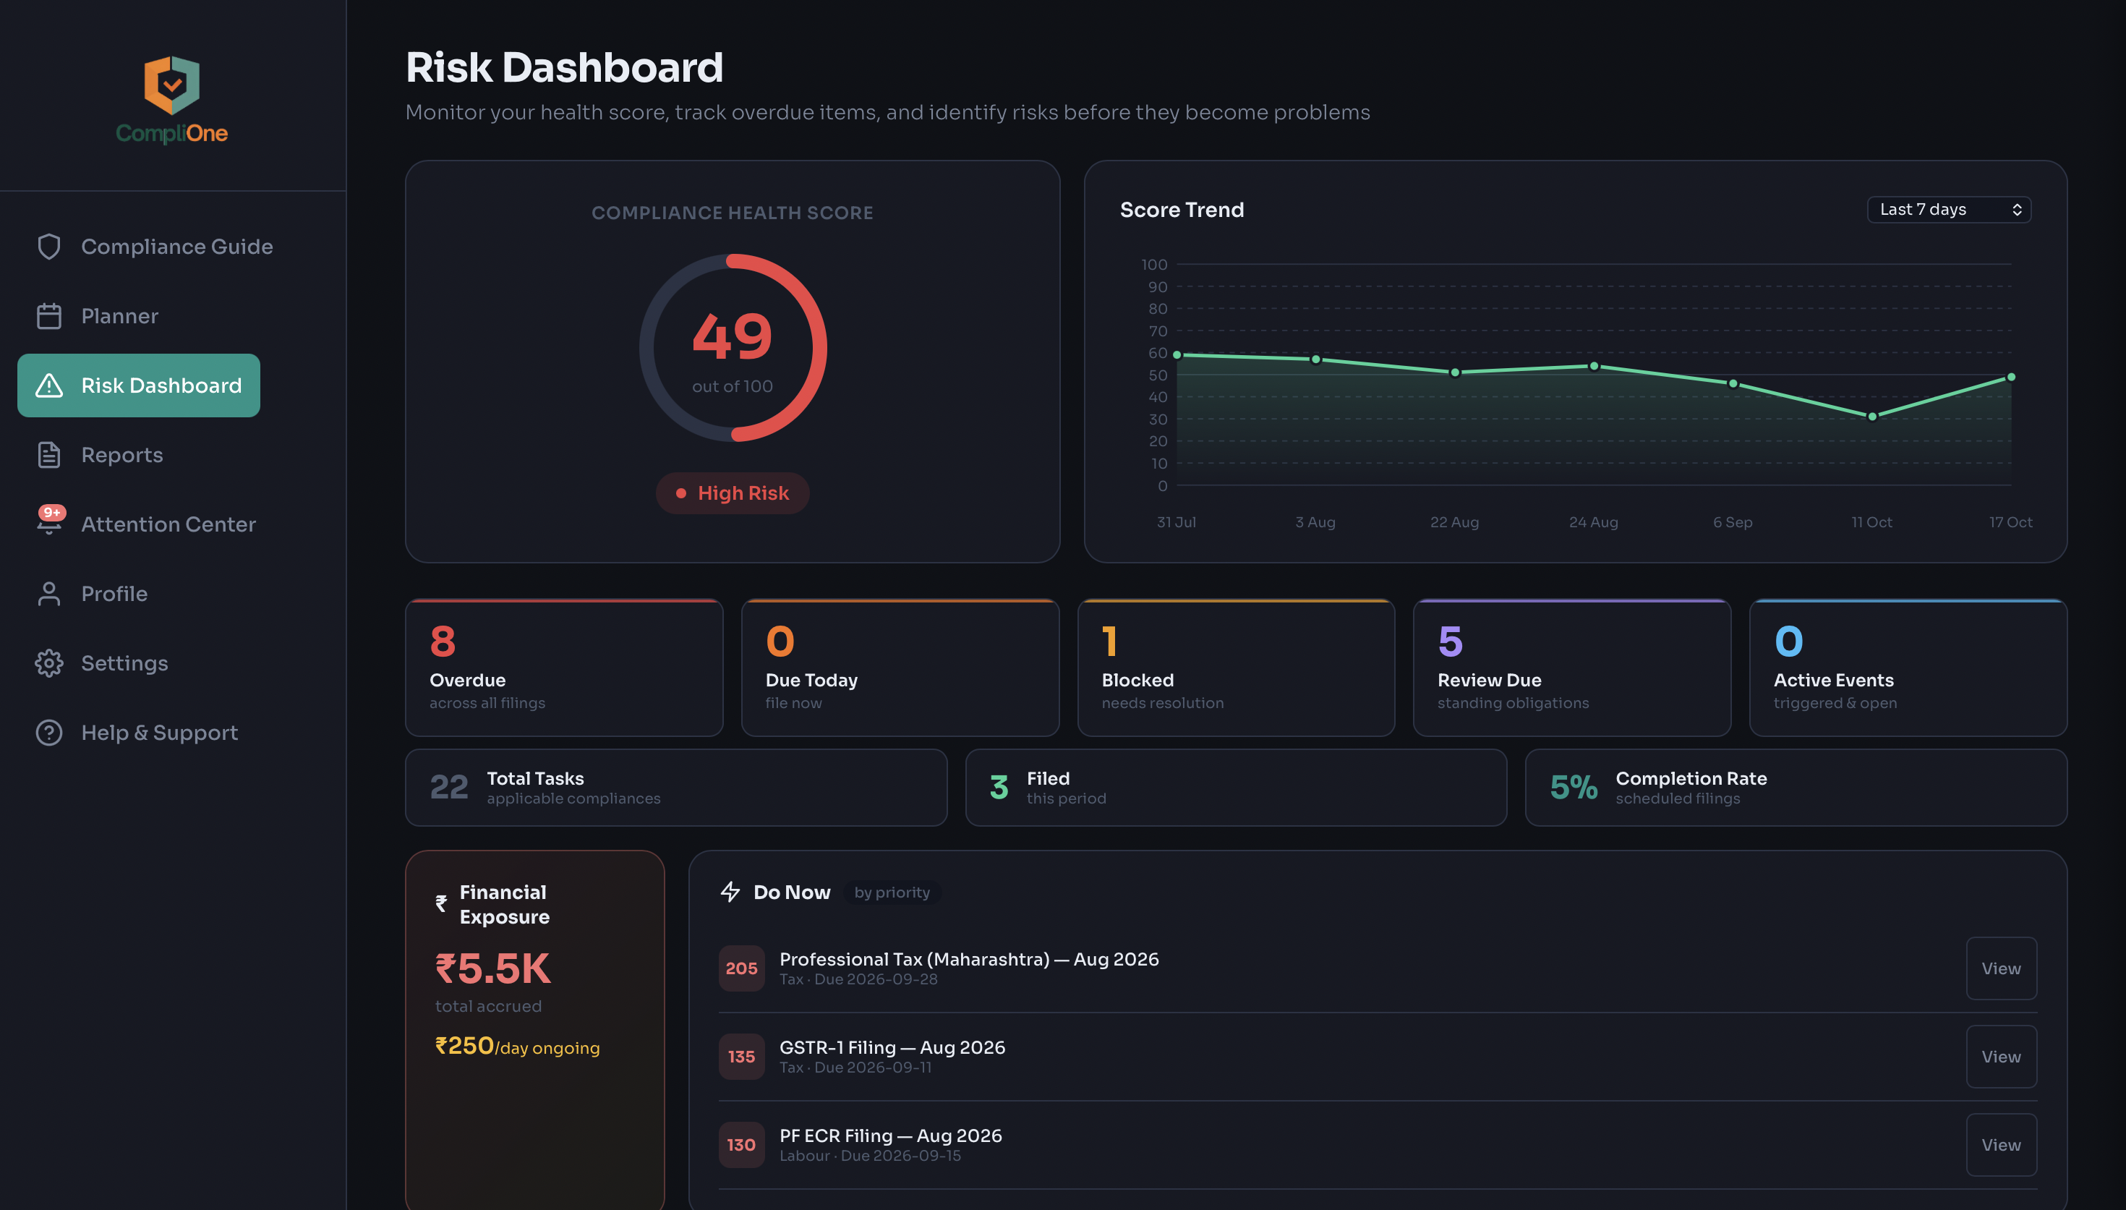
Task: View the GSTR-1 Filing task
Action: click(x=2001, y=1056)
